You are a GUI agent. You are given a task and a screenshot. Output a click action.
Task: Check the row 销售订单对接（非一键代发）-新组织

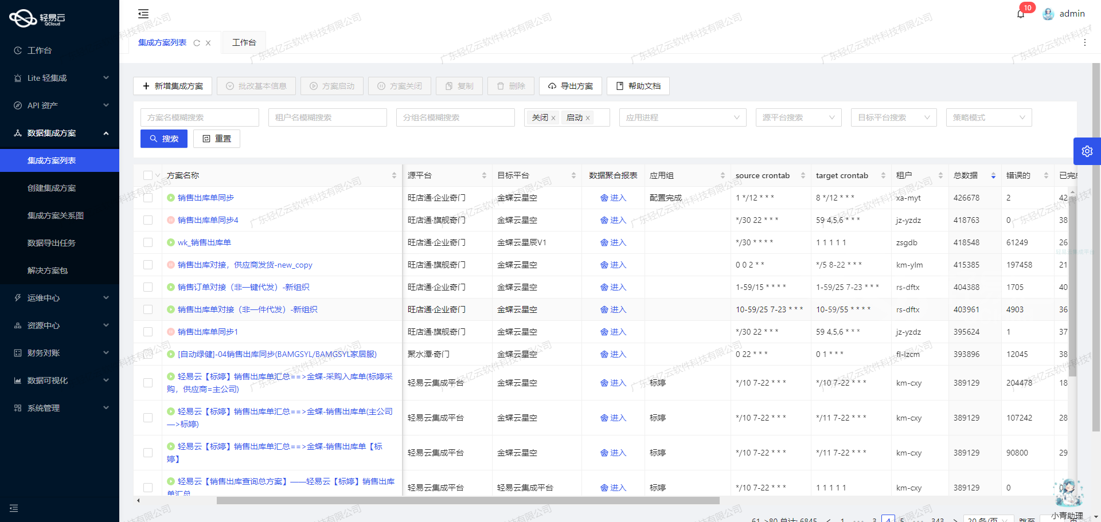click(x=148, y=287)
